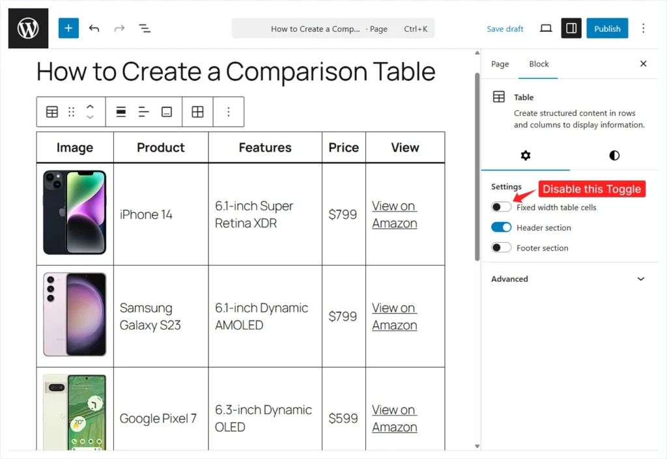Toggle the settings sidebar panel icon
The height and width of the screenshot is (459, 667).
pyautogui.click(x=571, y=29)
